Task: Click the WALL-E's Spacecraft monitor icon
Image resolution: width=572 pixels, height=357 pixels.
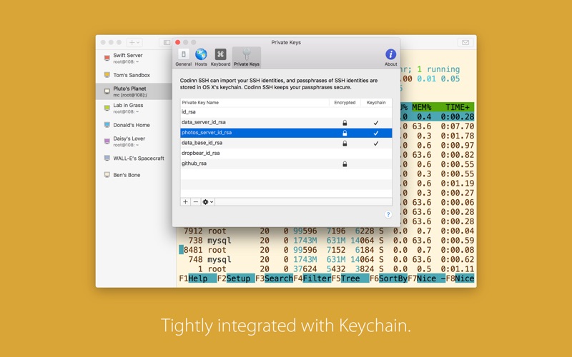Action: pos(107,158)
